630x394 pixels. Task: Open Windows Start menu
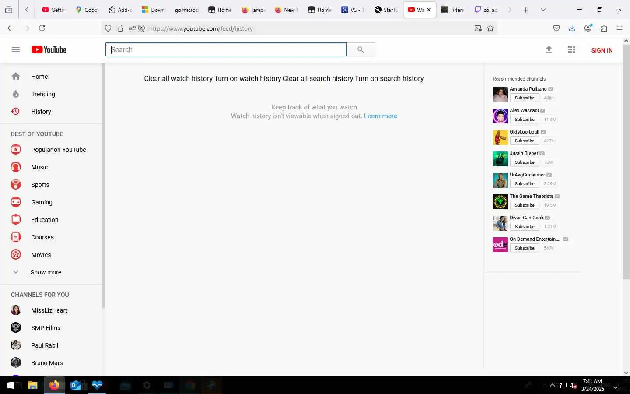tap(10, 385)
